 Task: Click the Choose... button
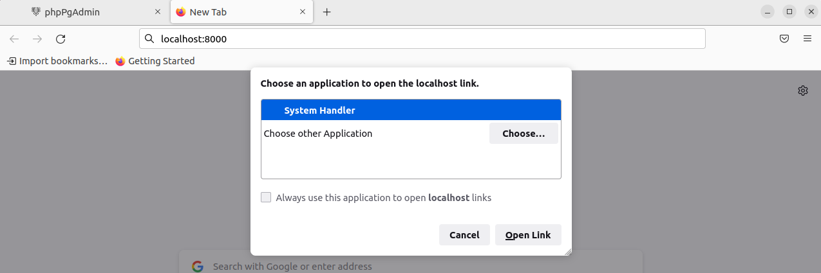tap(524, 134)
